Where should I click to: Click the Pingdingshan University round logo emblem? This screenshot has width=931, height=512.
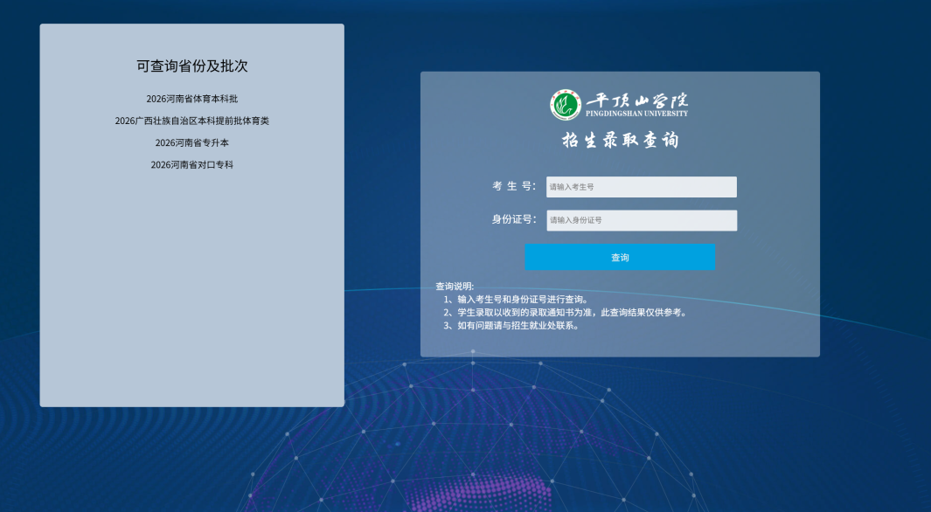coord(566,105)
